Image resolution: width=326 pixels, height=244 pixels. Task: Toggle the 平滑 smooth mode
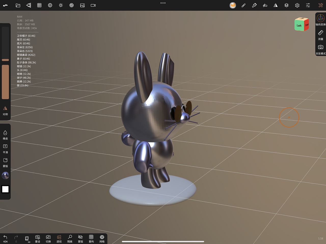[5, 149]
